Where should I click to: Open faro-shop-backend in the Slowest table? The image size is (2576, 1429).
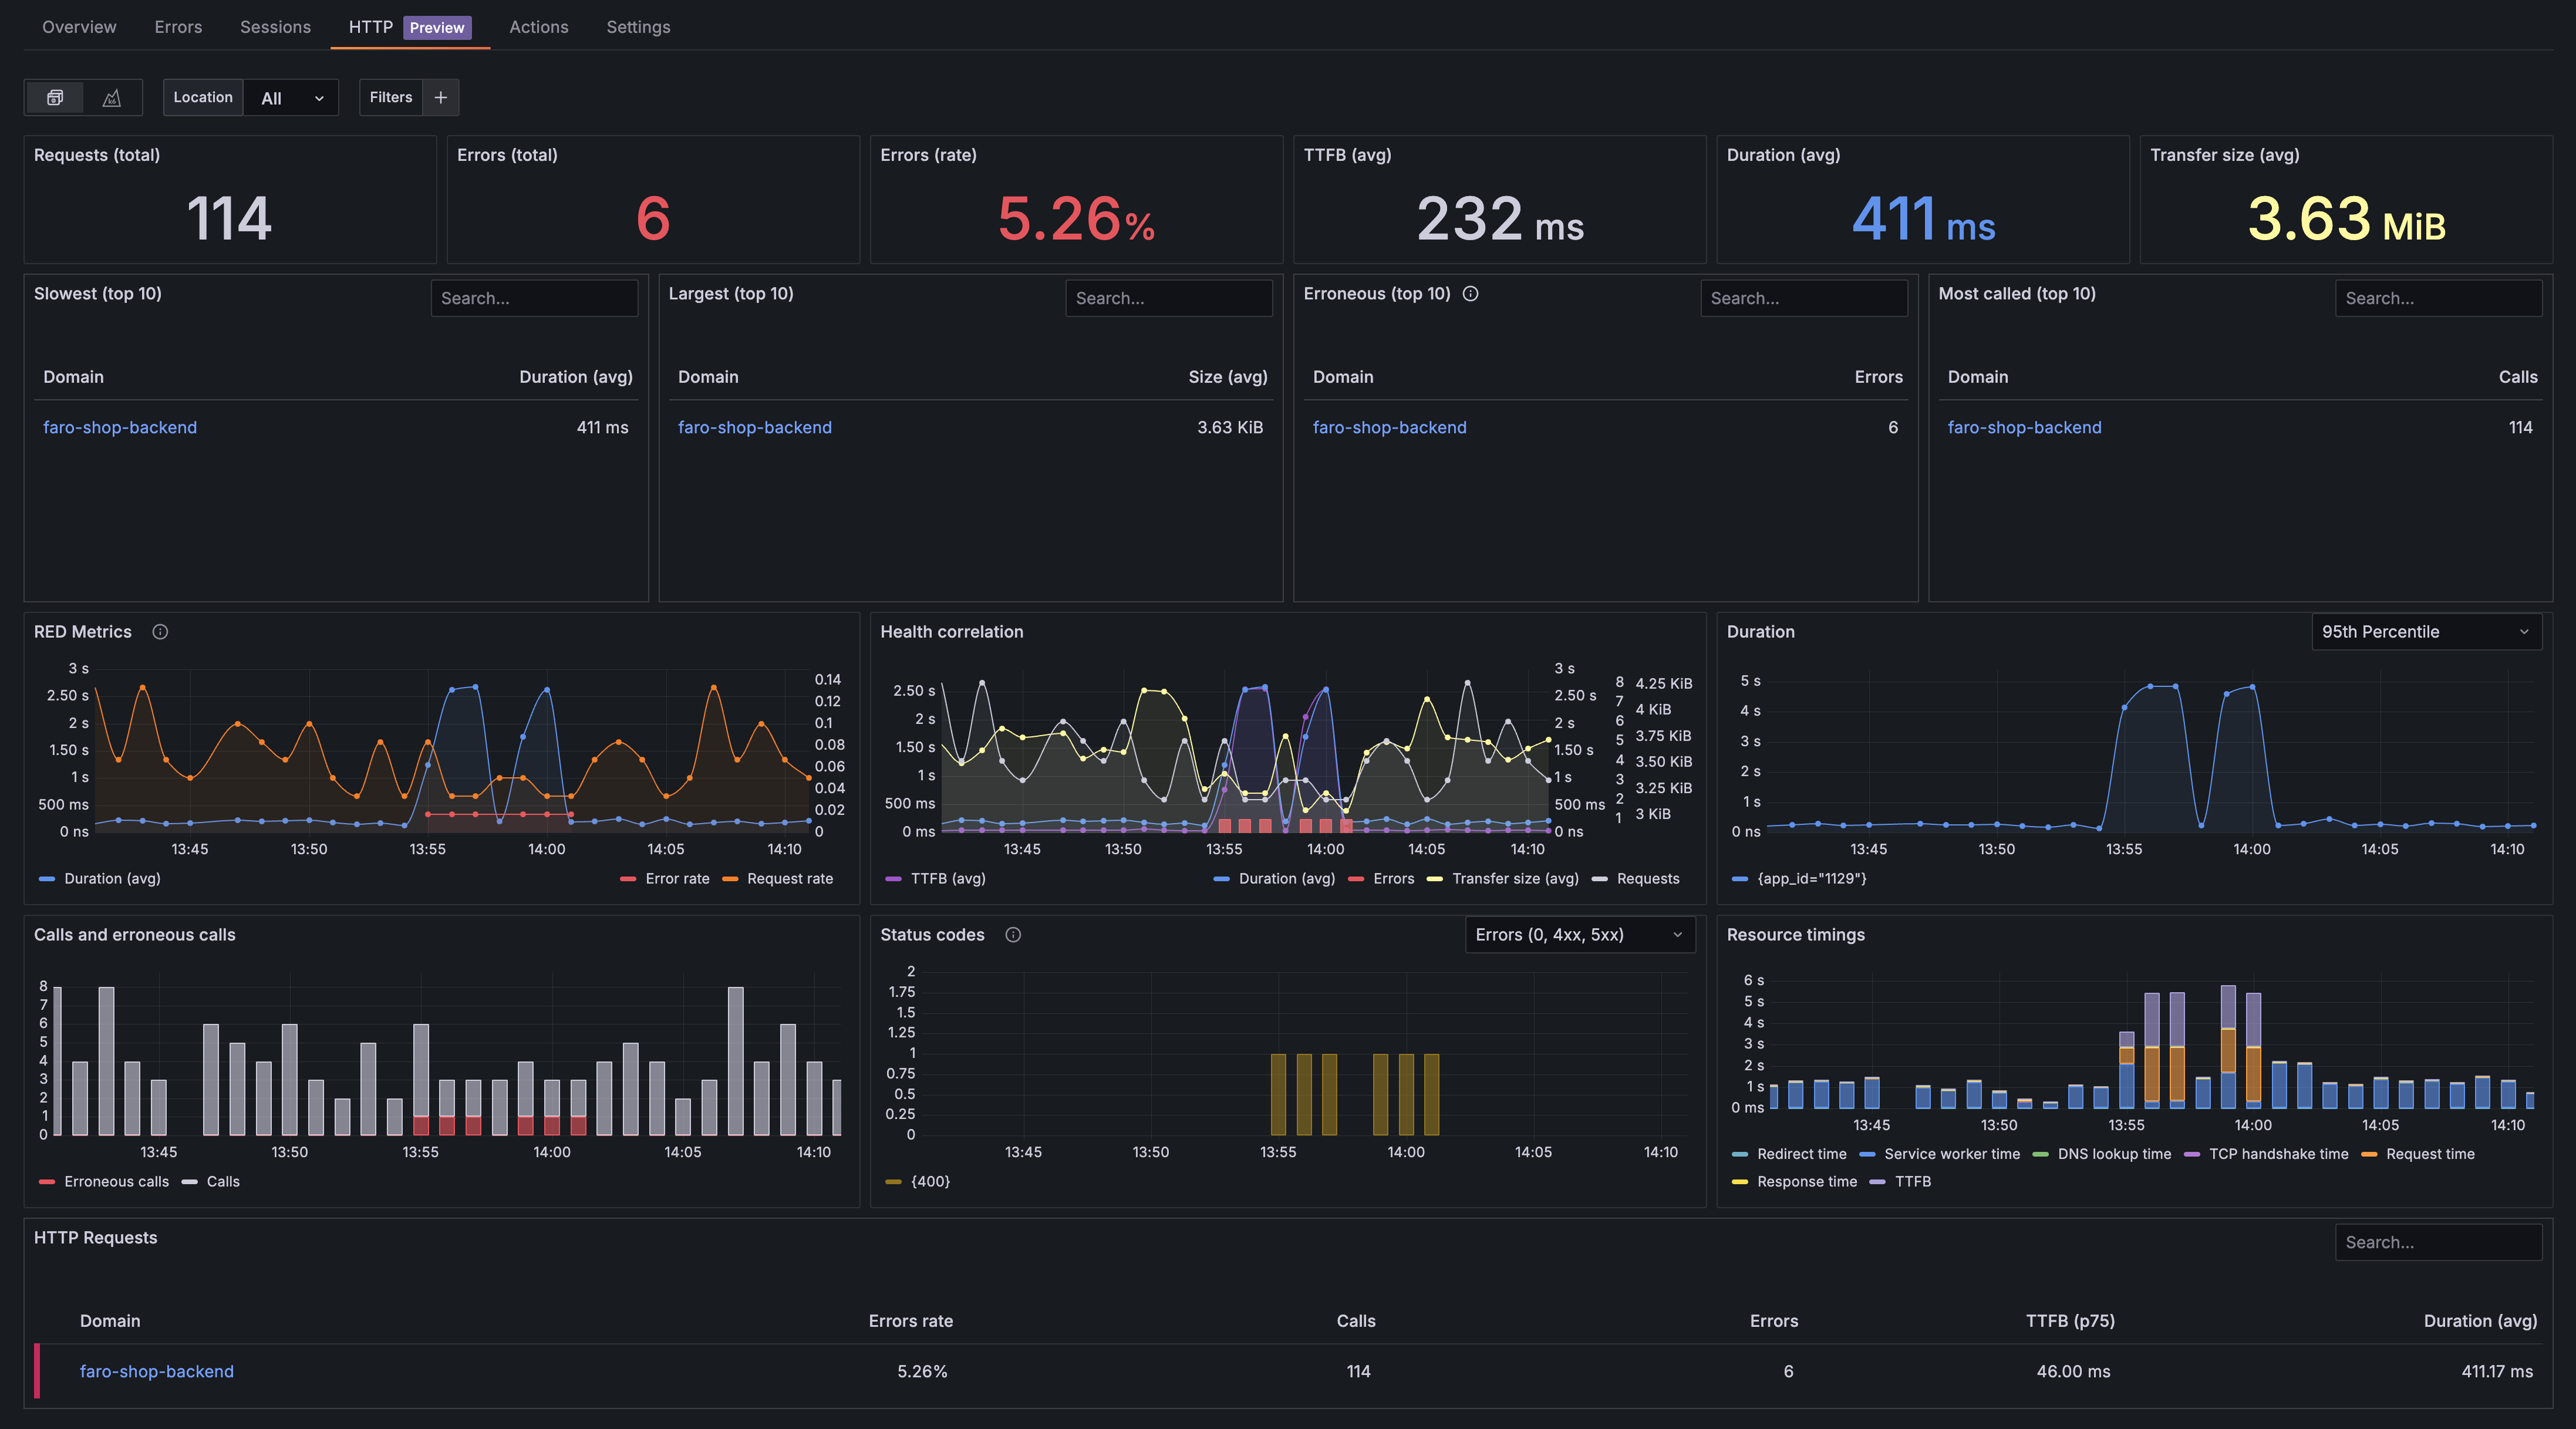(120, 427)
